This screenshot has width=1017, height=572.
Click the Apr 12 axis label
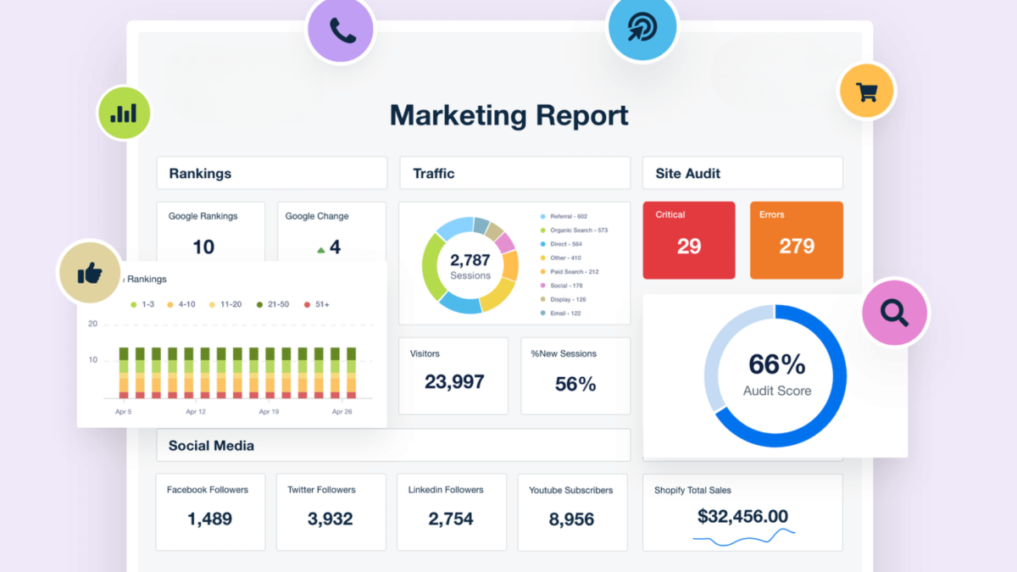point(195,411)
